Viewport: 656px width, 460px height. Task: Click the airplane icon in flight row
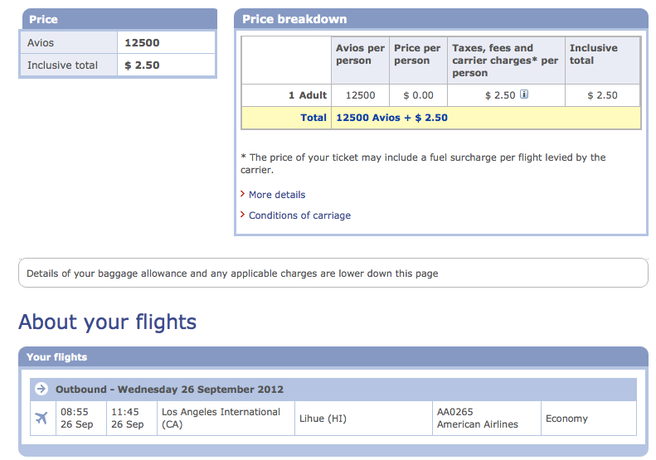[x=41, y=418]
